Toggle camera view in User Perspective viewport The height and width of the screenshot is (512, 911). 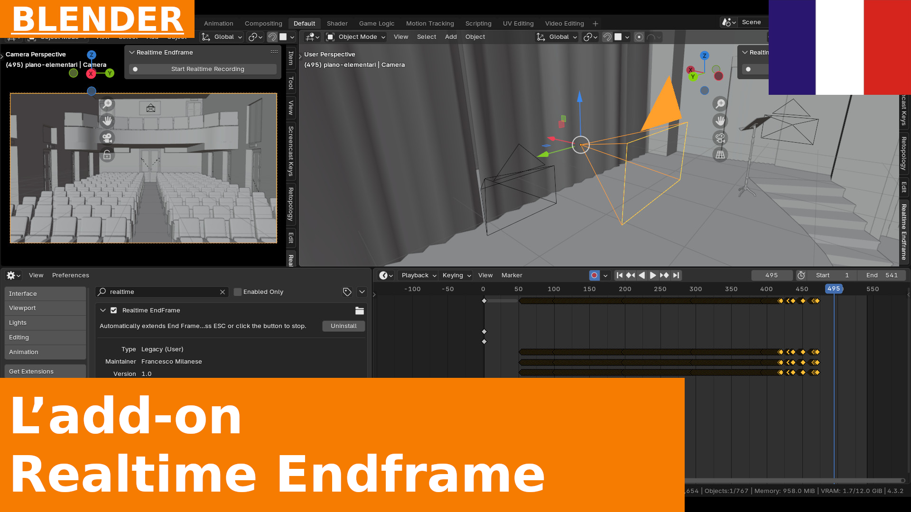coord(720,138)
